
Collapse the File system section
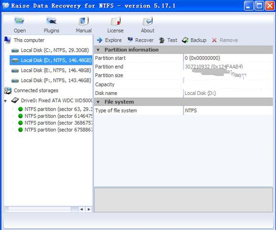98,102
